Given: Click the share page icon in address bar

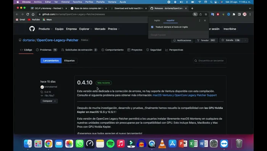Looking at the screenshot, I should coord(201,14).
